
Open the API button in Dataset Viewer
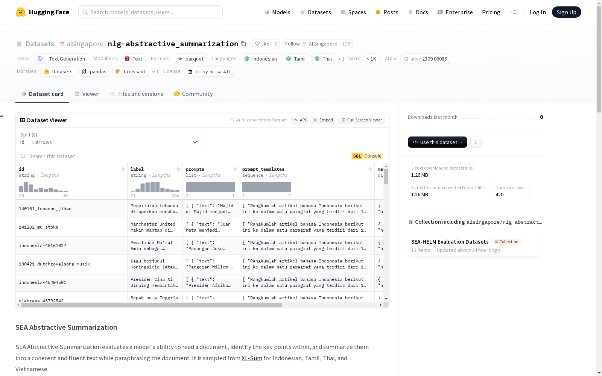(x=299, y=120)
